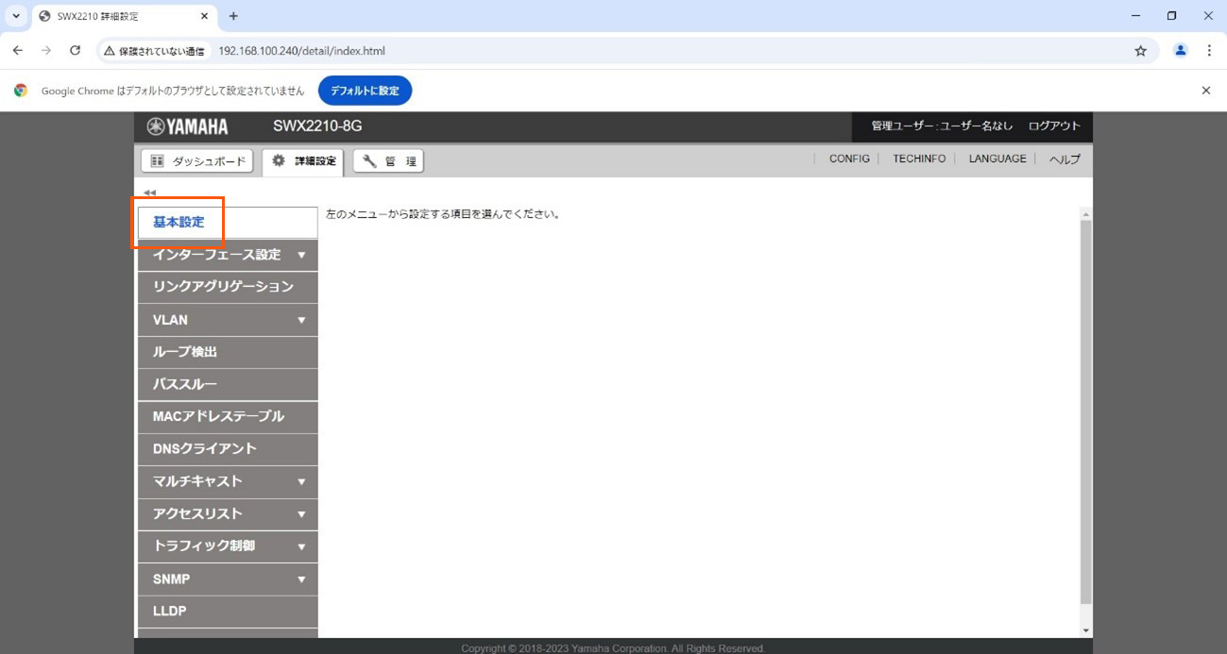Image resolution: width=1227 pixels, height=654 pixels.
Task: Switch to the ダッシュボード tab
Action: [x=197, y=161]
